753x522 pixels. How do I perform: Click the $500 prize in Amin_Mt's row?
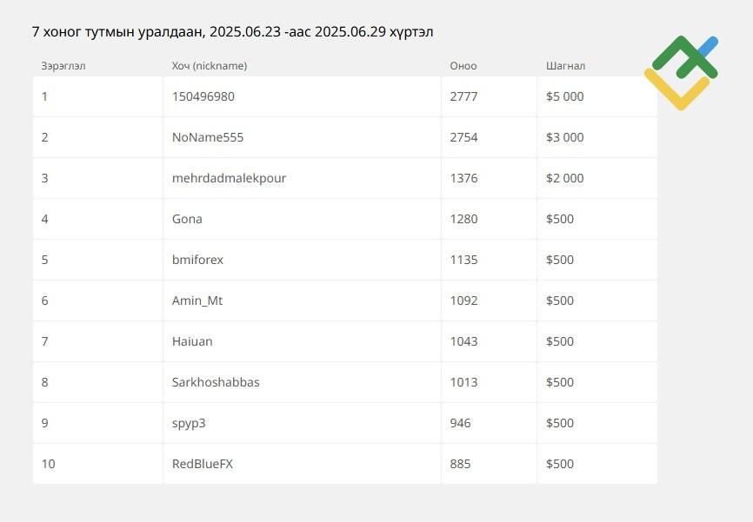[x=559, y=301]
